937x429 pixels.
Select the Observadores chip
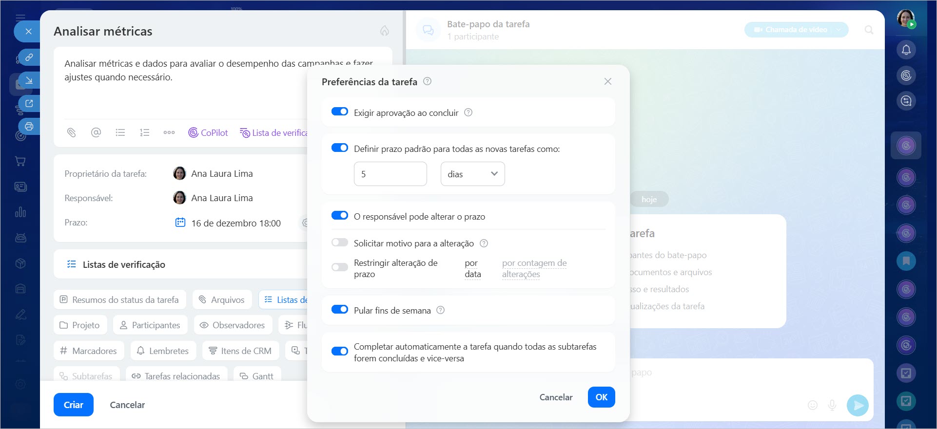pos(233,325)
